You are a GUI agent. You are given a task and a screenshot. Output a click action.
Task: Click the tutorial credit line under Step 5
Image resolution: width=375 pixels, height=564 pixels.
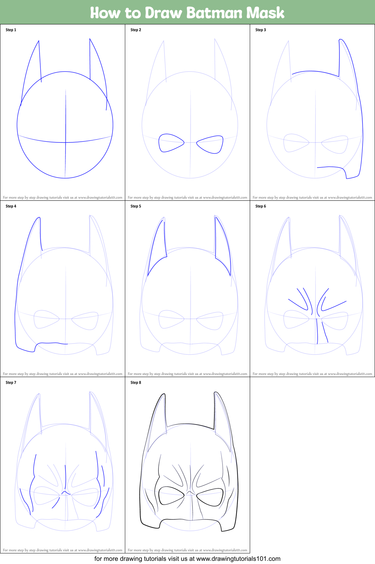point(187,374)
